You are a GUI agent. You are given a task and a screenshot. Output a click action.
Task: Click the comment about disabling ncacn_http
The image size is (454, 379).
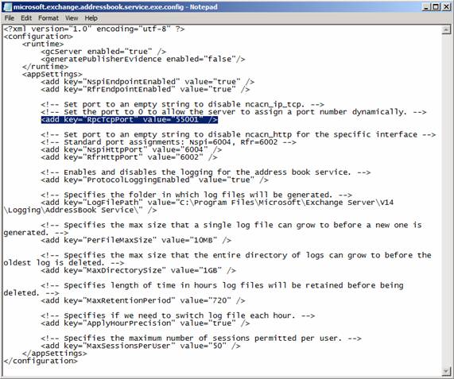239,134
